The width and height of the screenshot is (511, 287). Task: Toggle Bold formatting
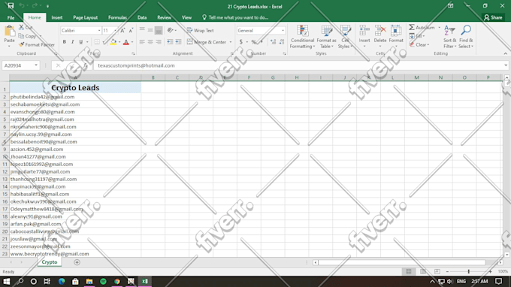[x=64, y=42]
